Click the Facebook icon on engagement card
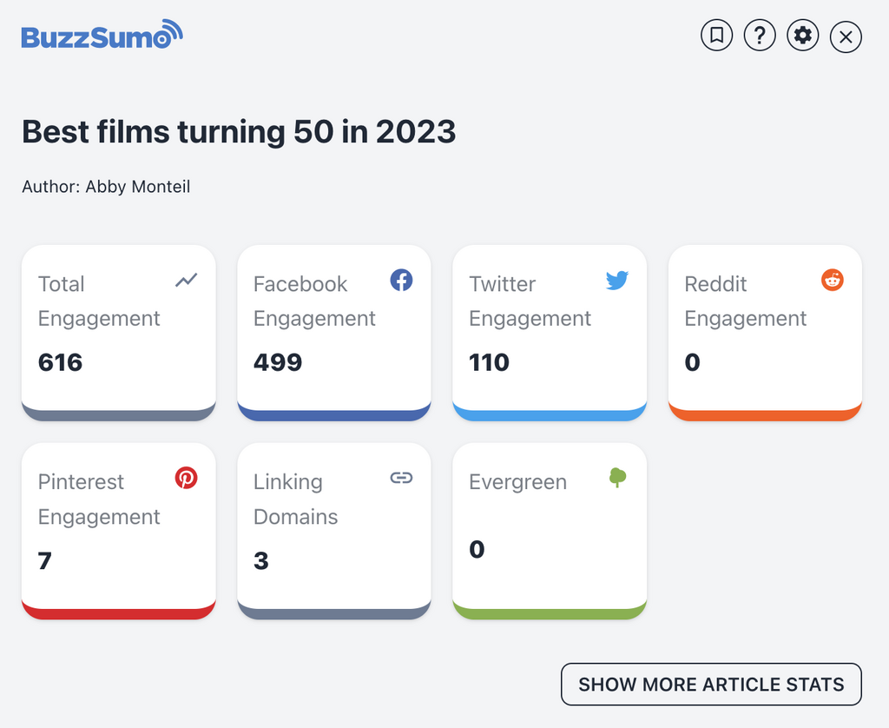889x728 pixels. (x=401, y=280)
